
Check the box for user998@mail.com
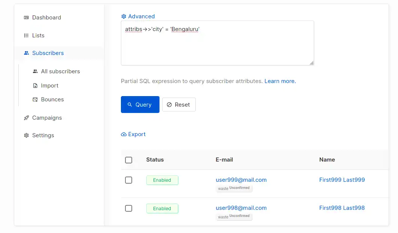[x=128, y=208]
